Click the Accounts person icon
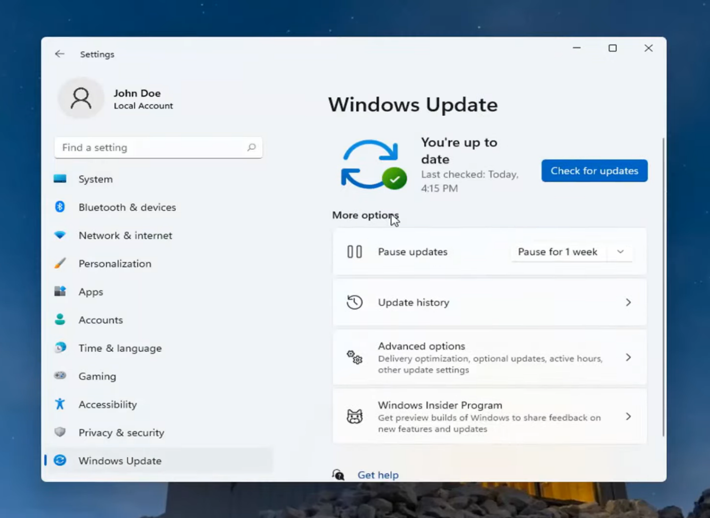The height and width of the screenshot is (518, 710). pyautogui.click(x=60, y=320)
